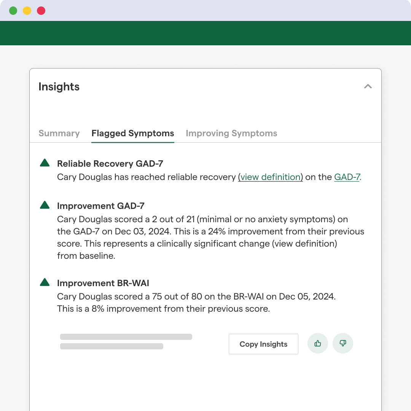Click the green window control dot

coord(13,11)
